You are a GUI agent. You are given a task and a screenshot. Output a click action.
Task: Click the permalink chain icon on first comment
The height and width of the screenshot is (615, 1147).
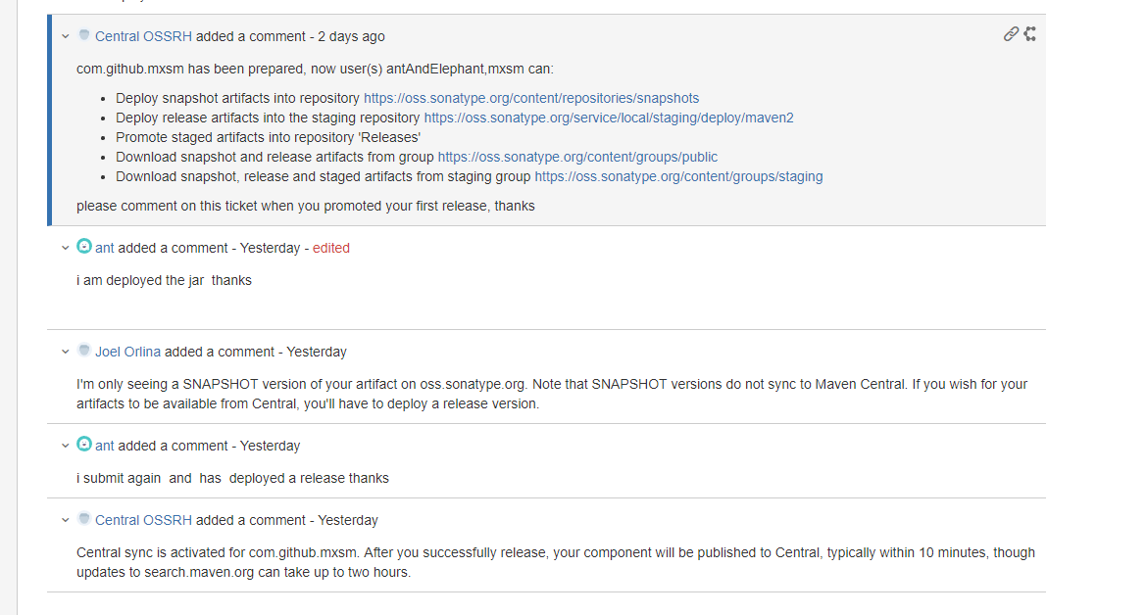click(1011, 34)
